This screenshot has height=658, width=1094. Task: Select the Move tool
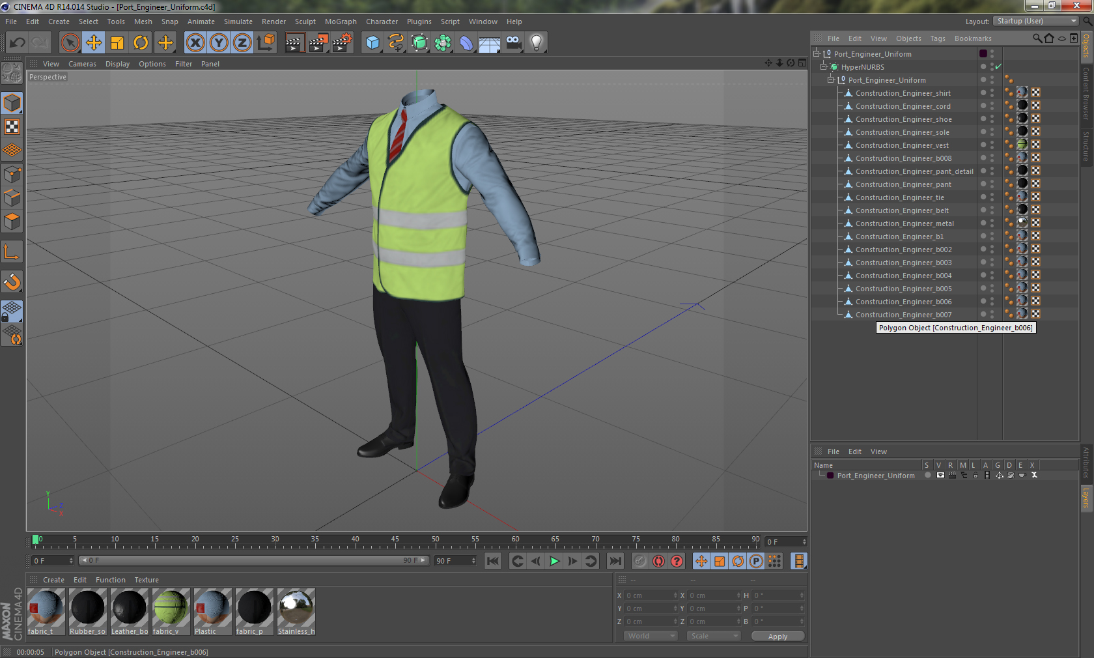(x=94, y=43)
